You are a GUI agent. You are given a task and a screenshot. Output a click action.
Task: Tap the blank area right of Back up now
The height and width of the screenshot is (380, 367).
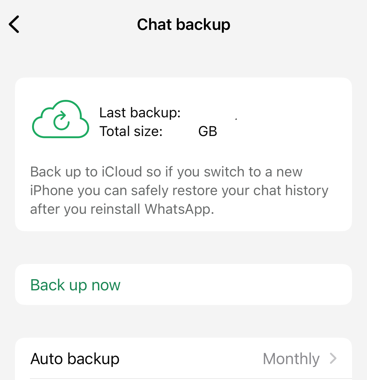point(237,285)
